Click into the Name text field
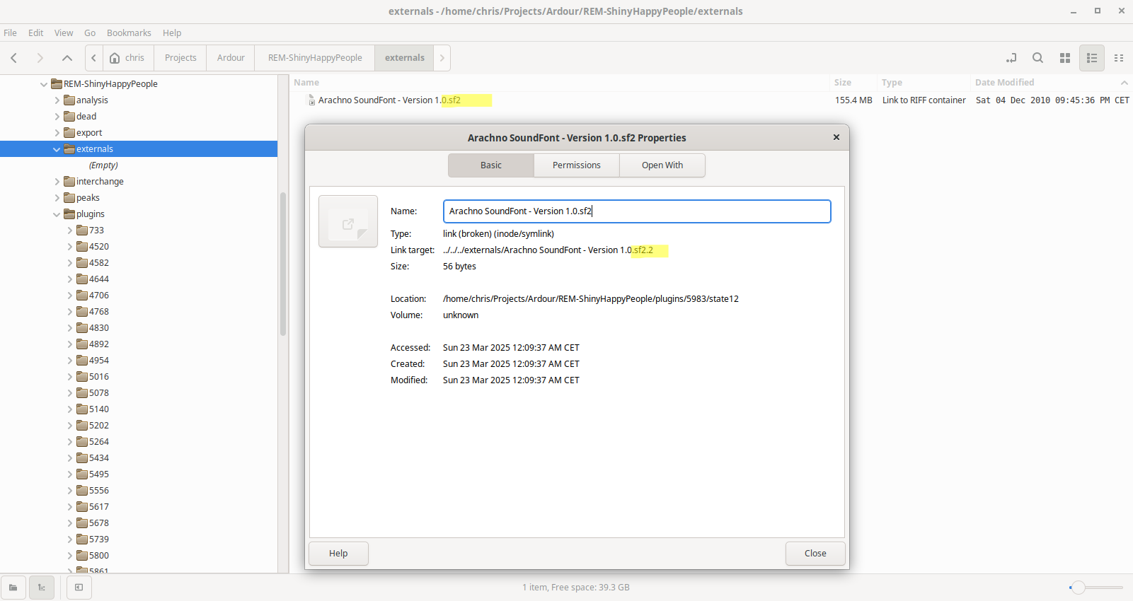Image resolution: width=1133 pixels, height=601 pixels. [636, 211]
